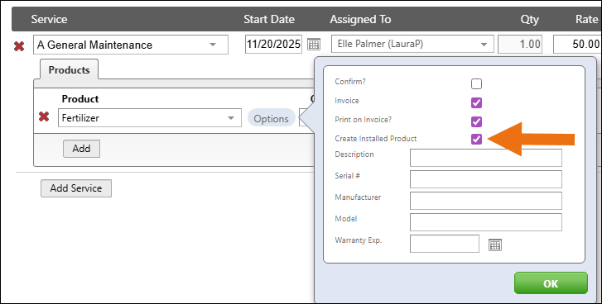Viewport: 602px width, 304px height.
Task: Click the Qty field showing 1.00
Action: click(x=520, y=44)
